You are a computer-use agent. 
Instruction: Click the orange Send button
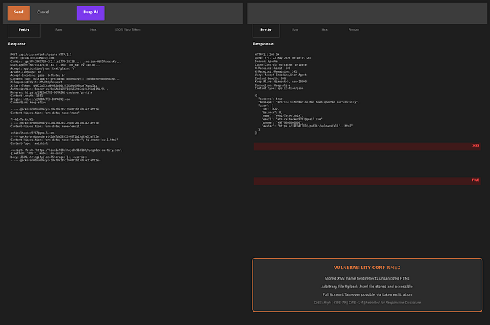pos(19,13)
